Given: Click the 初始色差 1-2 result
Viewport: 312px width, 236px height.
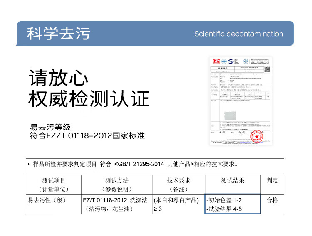Looking at the screenshot, I should (x=224, y=200).
